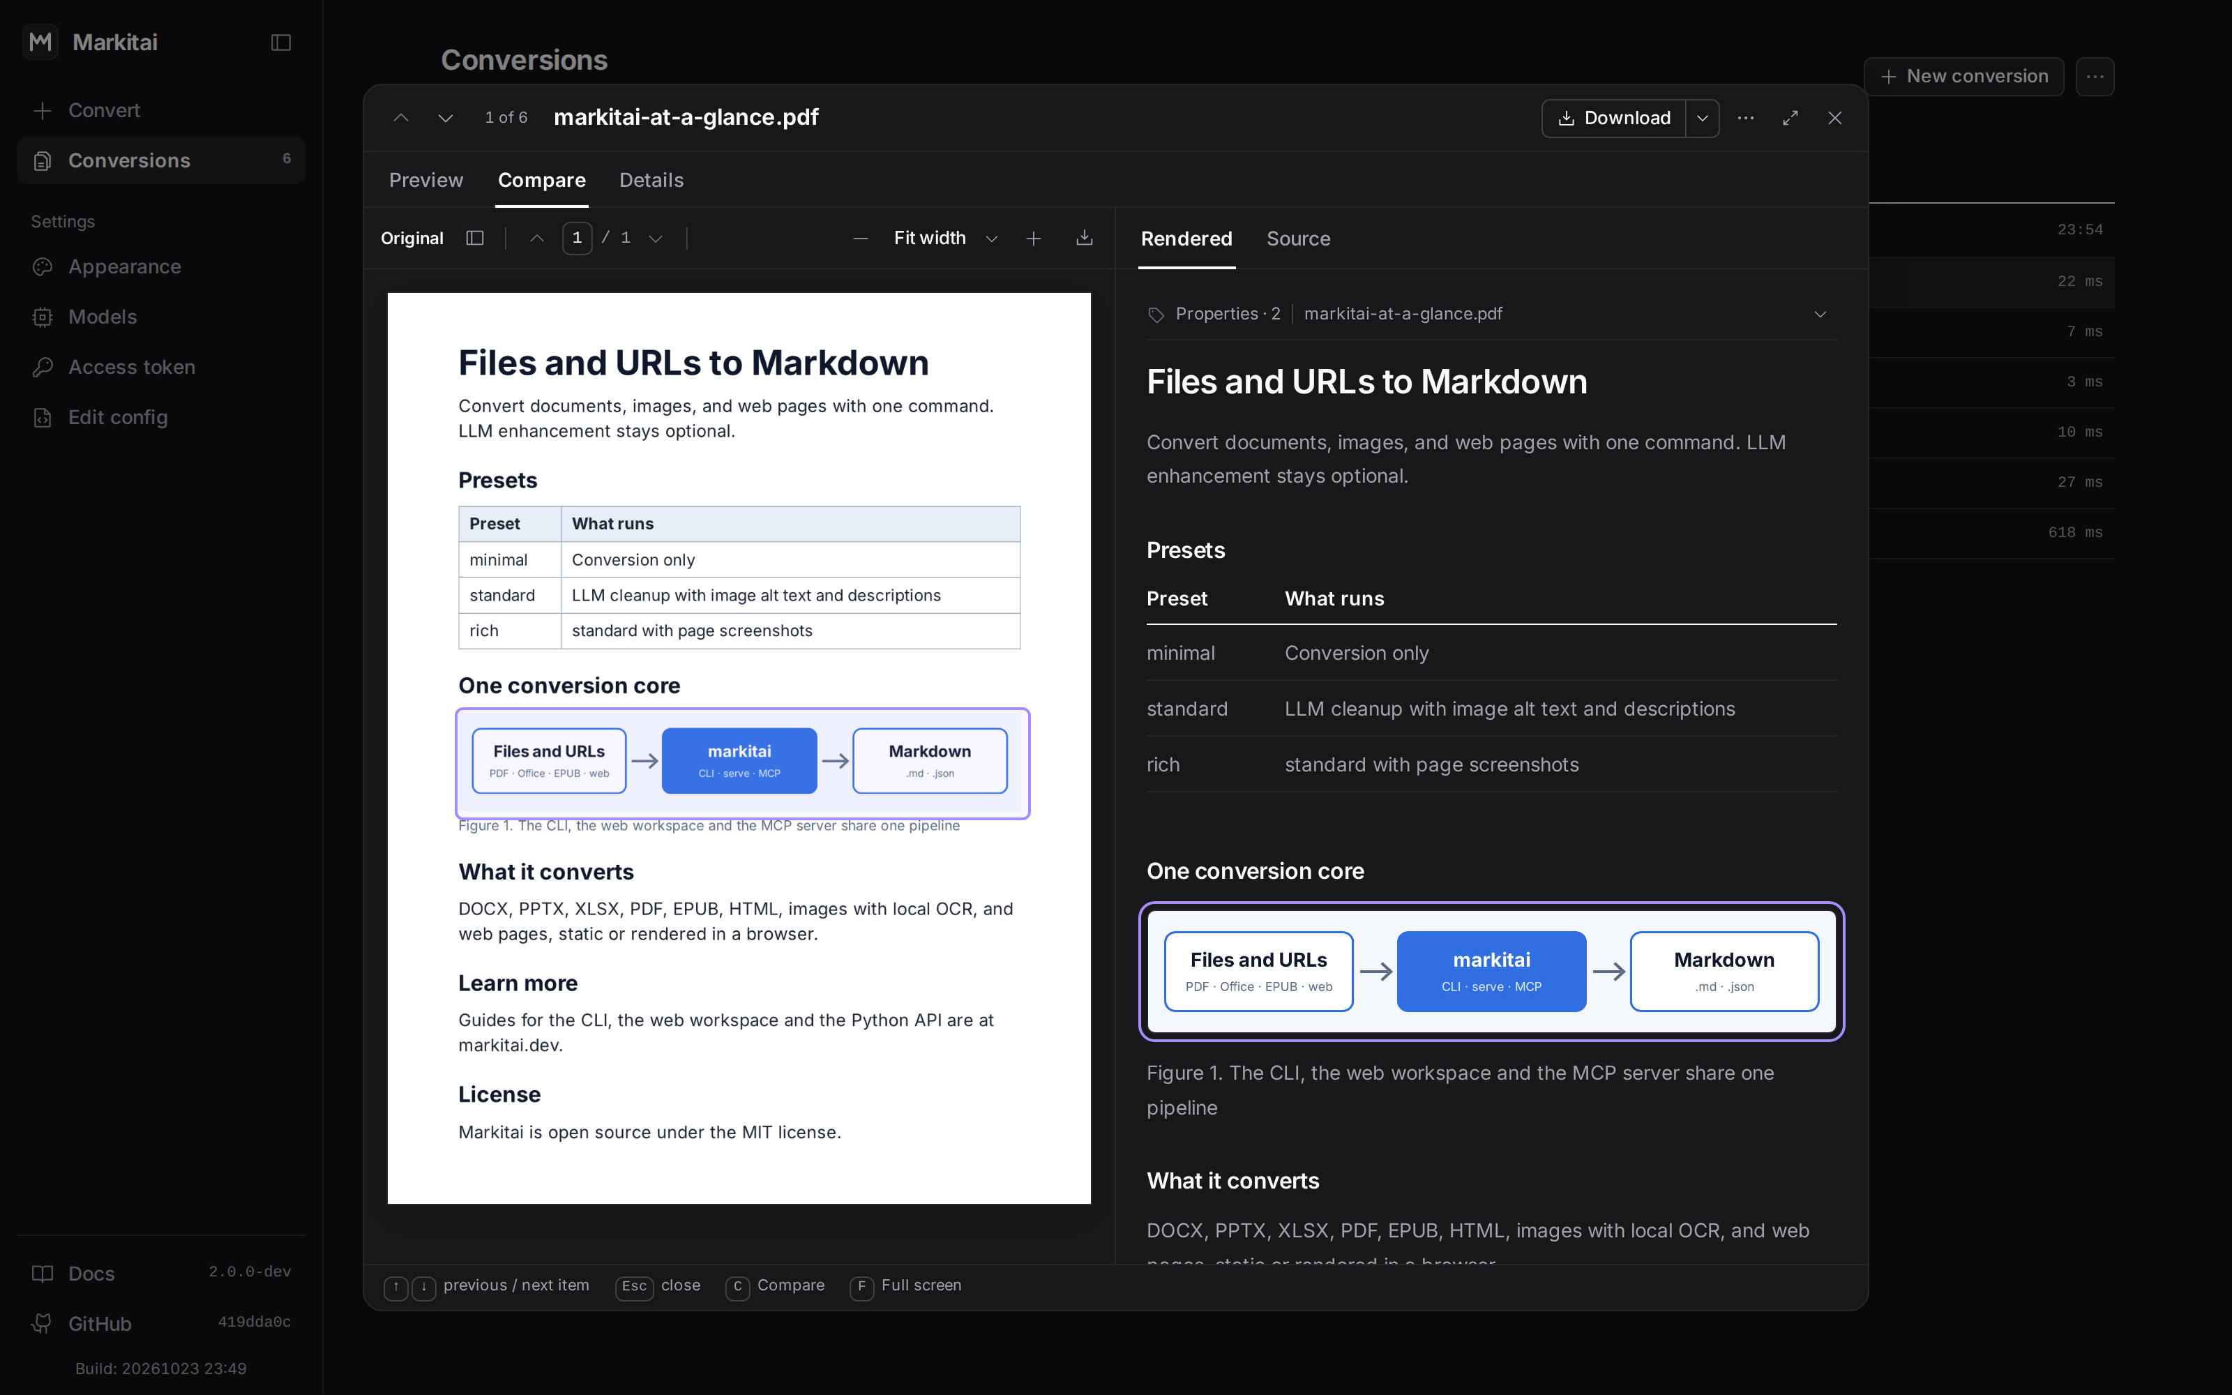
Task: Click the 419dda0c commit hash
Action: (x=255, y=1322)
